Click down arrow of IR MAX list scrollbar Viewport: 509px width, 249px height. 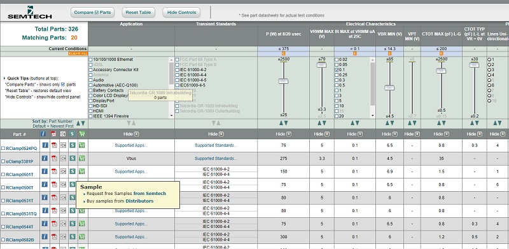[x=372, y=116]
